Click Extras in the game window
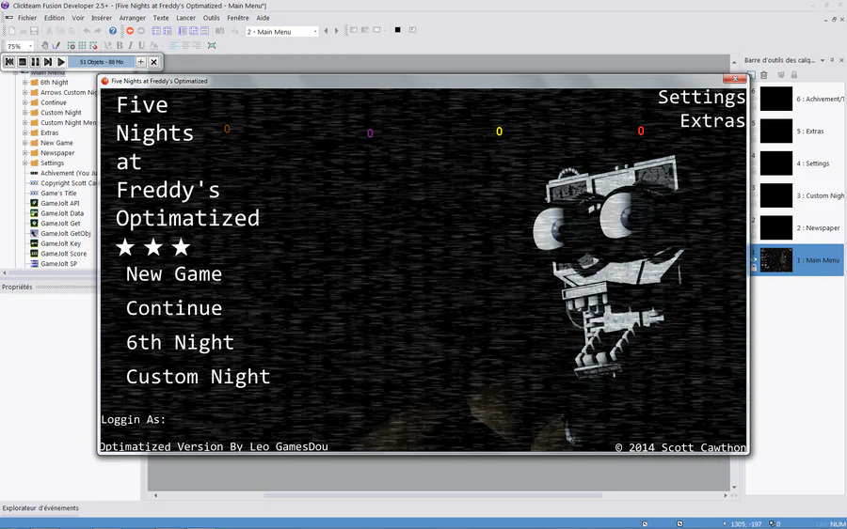847x529 pixels. [712, 121]
